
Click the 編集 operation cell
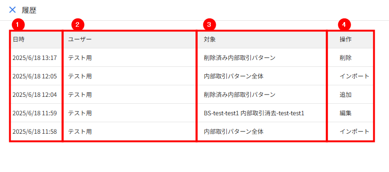tap(346, 113)
